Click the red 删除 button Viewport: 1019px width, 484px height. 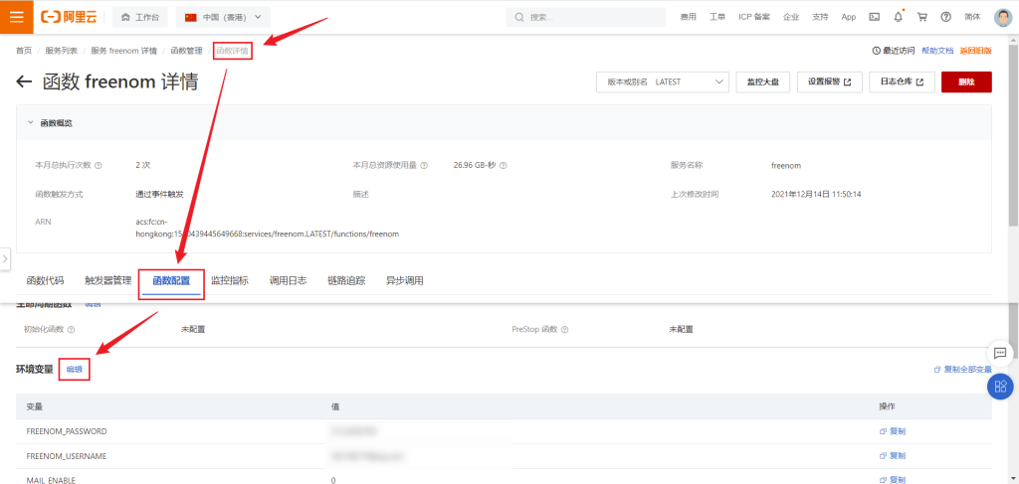click(966, 82)
